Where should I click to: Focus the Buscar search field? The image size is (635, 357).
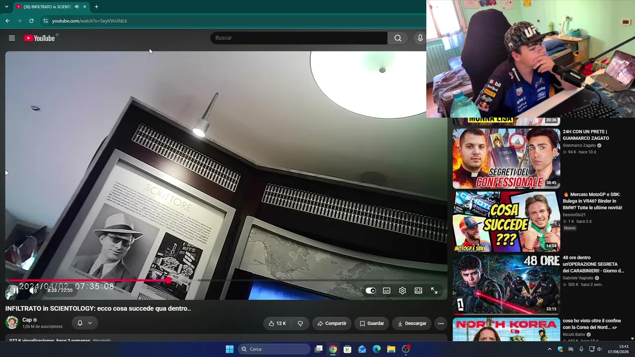pos(299,38)
